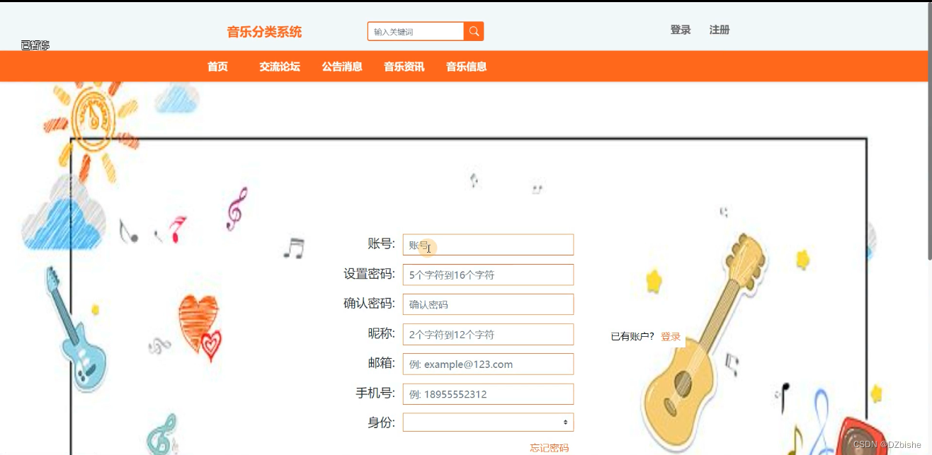The image size is (932, 455).
Task: Click the 音乐分类系统 site title
Action: [x=264, y=32]
